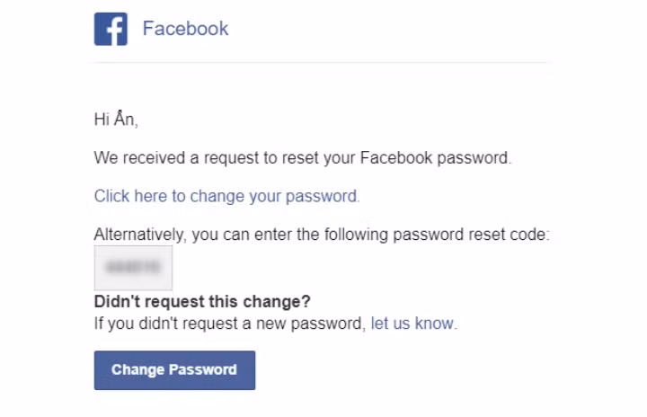The width and height of the screenshot is (647, 417).
Task: Click the period after the change-password link
Action: (358, 196)
